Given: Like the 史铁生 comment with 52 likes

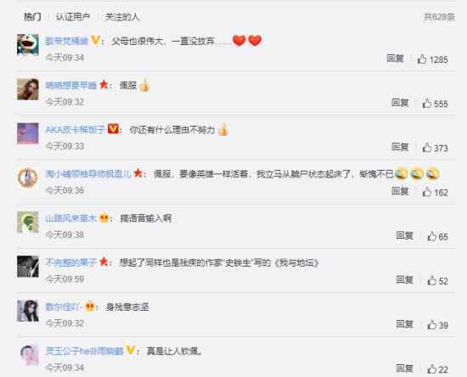Looking at the screenshot, I should (x=432, y=280).
